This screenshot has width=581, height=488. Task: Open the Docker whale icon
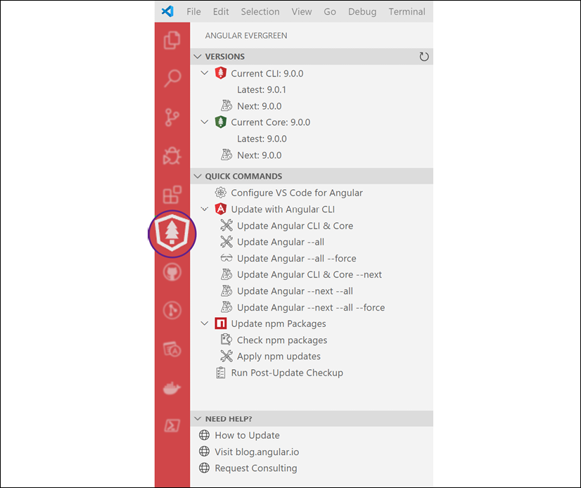click(x=172, y=388)
